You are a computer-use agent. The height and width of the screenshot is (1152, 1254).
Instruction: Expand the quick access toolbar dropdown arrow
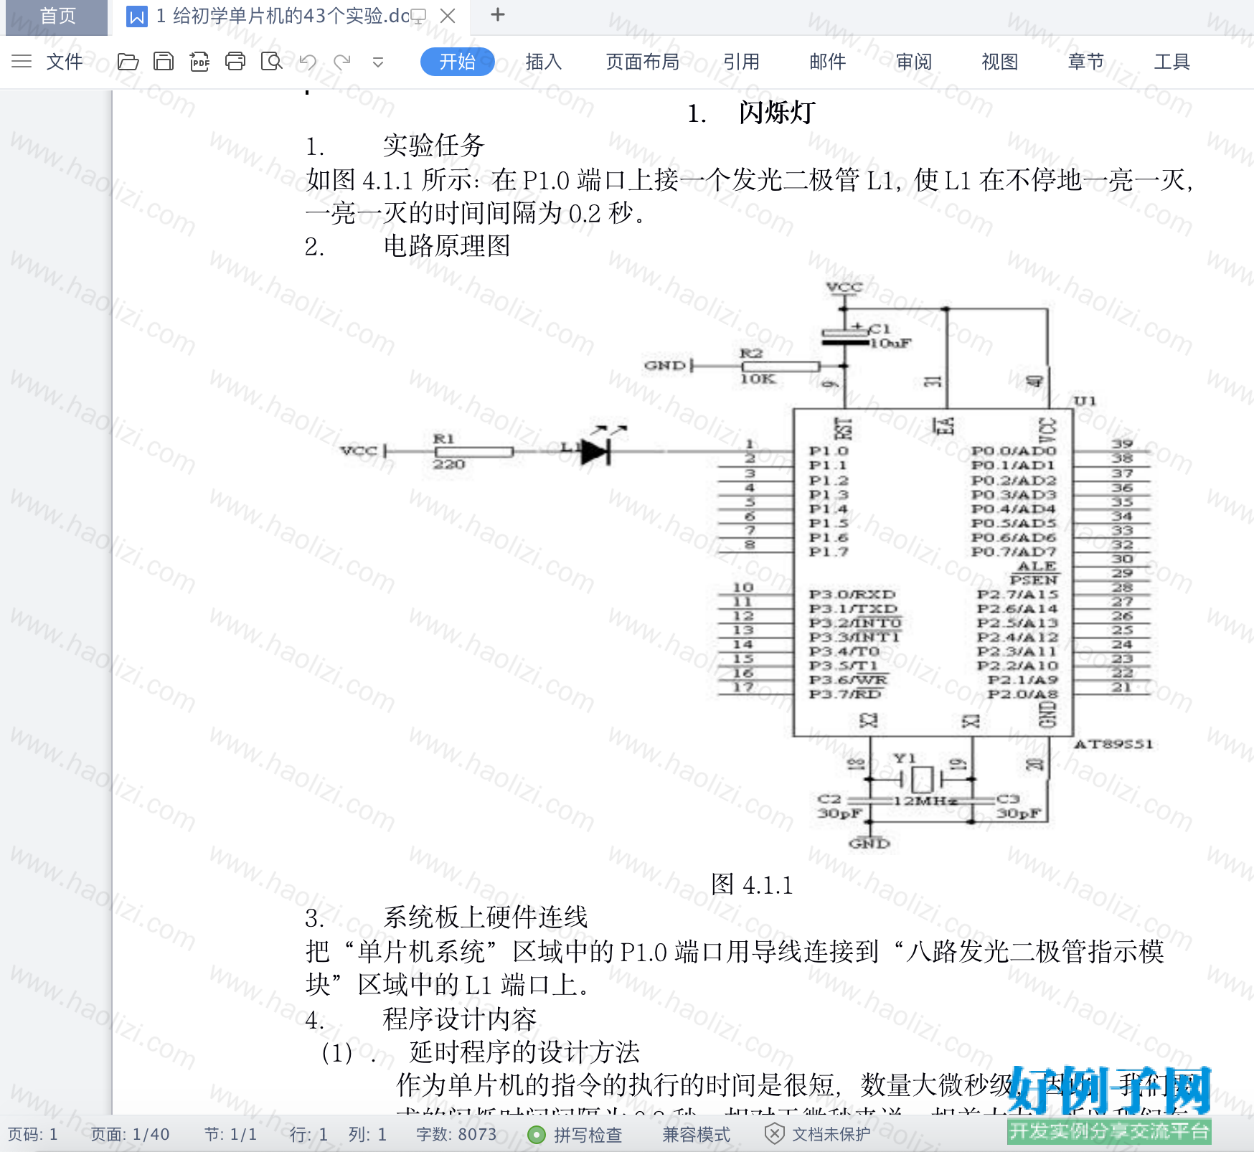point(378,62)
